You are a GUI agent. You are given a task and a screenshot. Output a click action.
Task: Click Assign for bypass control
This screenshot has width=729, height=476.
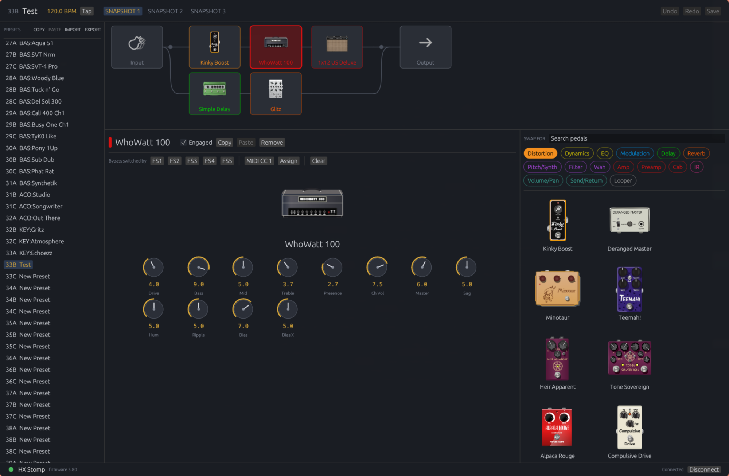click(289, 161)
